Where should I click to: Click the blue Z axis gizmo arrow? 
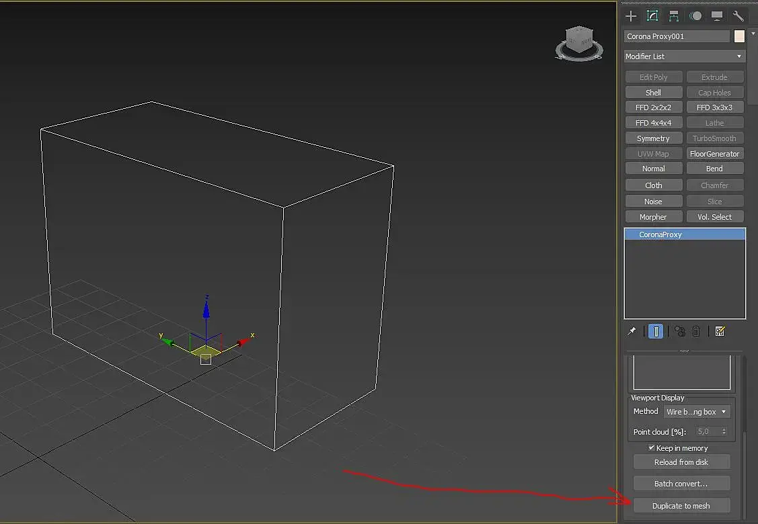[x=206, y=310]
